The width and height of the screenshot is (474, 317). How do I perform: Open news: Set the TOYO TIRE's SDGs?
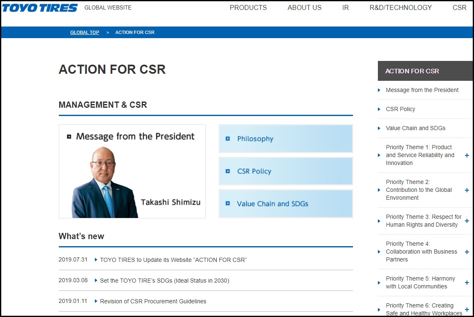pos(164,281)
